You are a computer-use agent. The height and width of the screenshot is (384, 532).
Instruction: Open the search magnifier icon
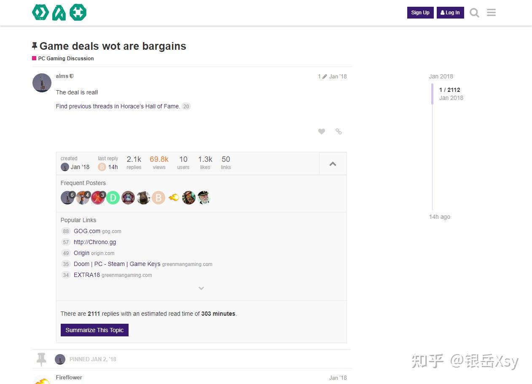[474, 13]
